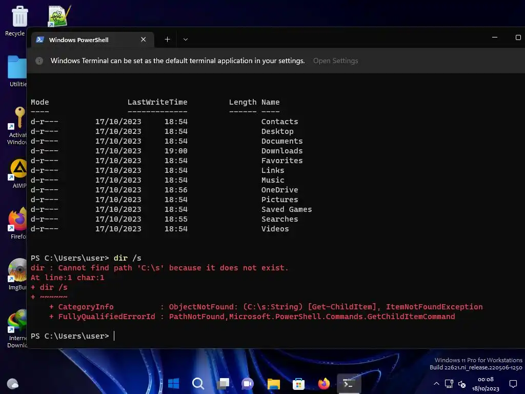Screen dimensions: 525x394
Task: Click the 'OneDrive' directory name
Action: (x=279, y=190)
